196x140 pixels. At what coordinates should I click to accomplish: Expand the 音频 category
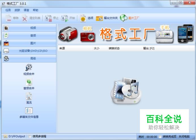(29, 36)
